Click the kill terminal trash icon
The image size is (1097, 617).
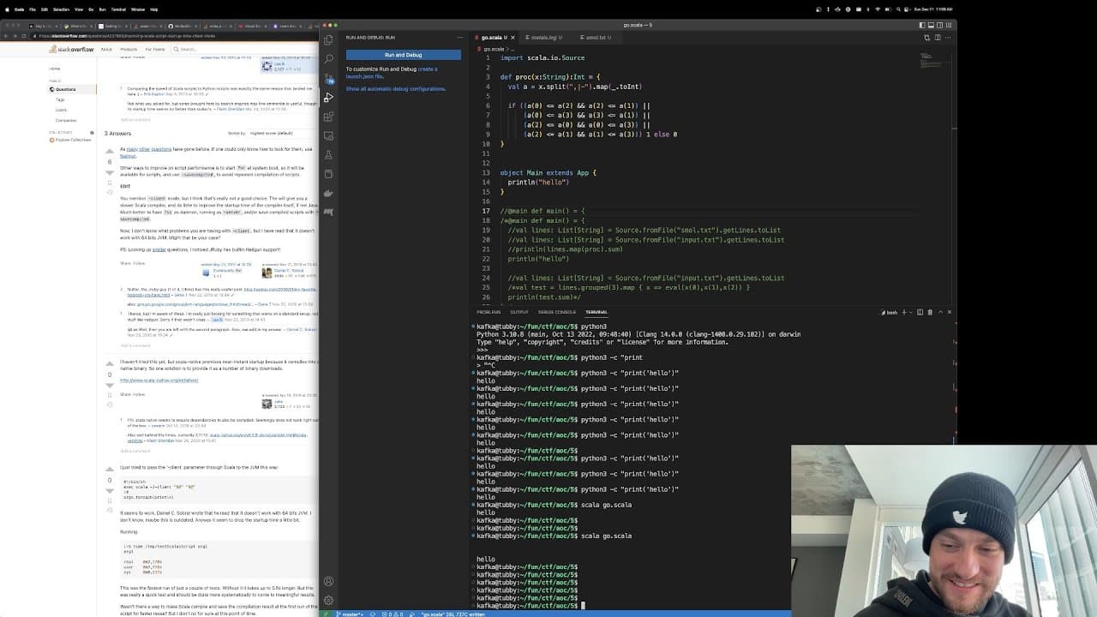(x=930, y=312)
